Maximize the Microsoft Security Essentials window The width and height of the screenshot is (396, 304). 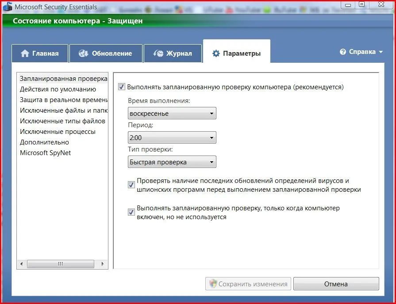tap(361, 5)
